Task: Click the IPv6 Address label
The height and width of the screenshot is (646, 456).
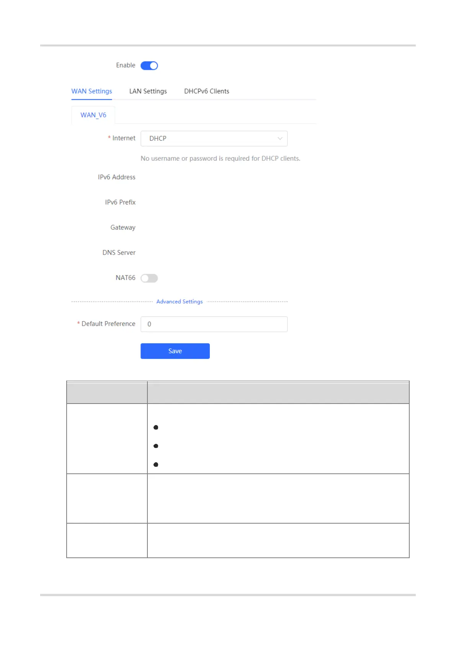Action: click(x=116, y=177)
